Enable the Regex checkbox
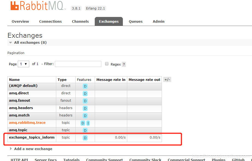The height and width of the screenshot is (161, 252). pos(107,64)
